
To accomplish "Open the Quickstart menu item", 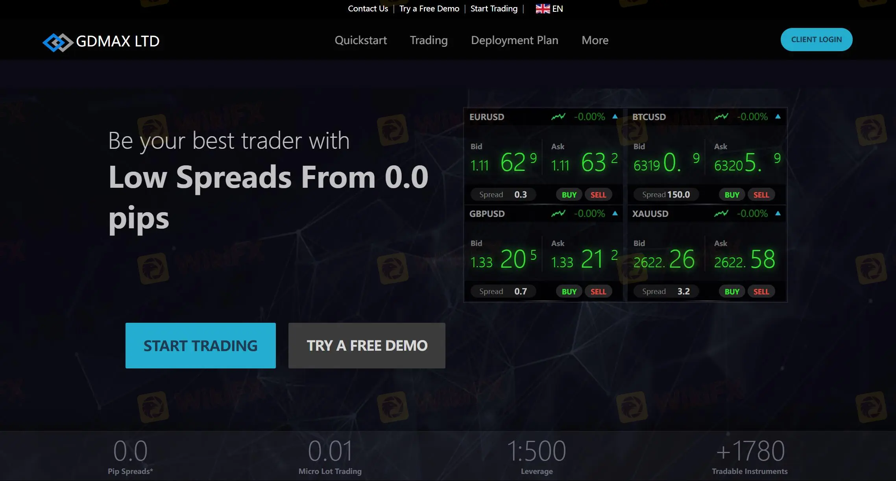I will pyautogui.click(x=360, y=40).
